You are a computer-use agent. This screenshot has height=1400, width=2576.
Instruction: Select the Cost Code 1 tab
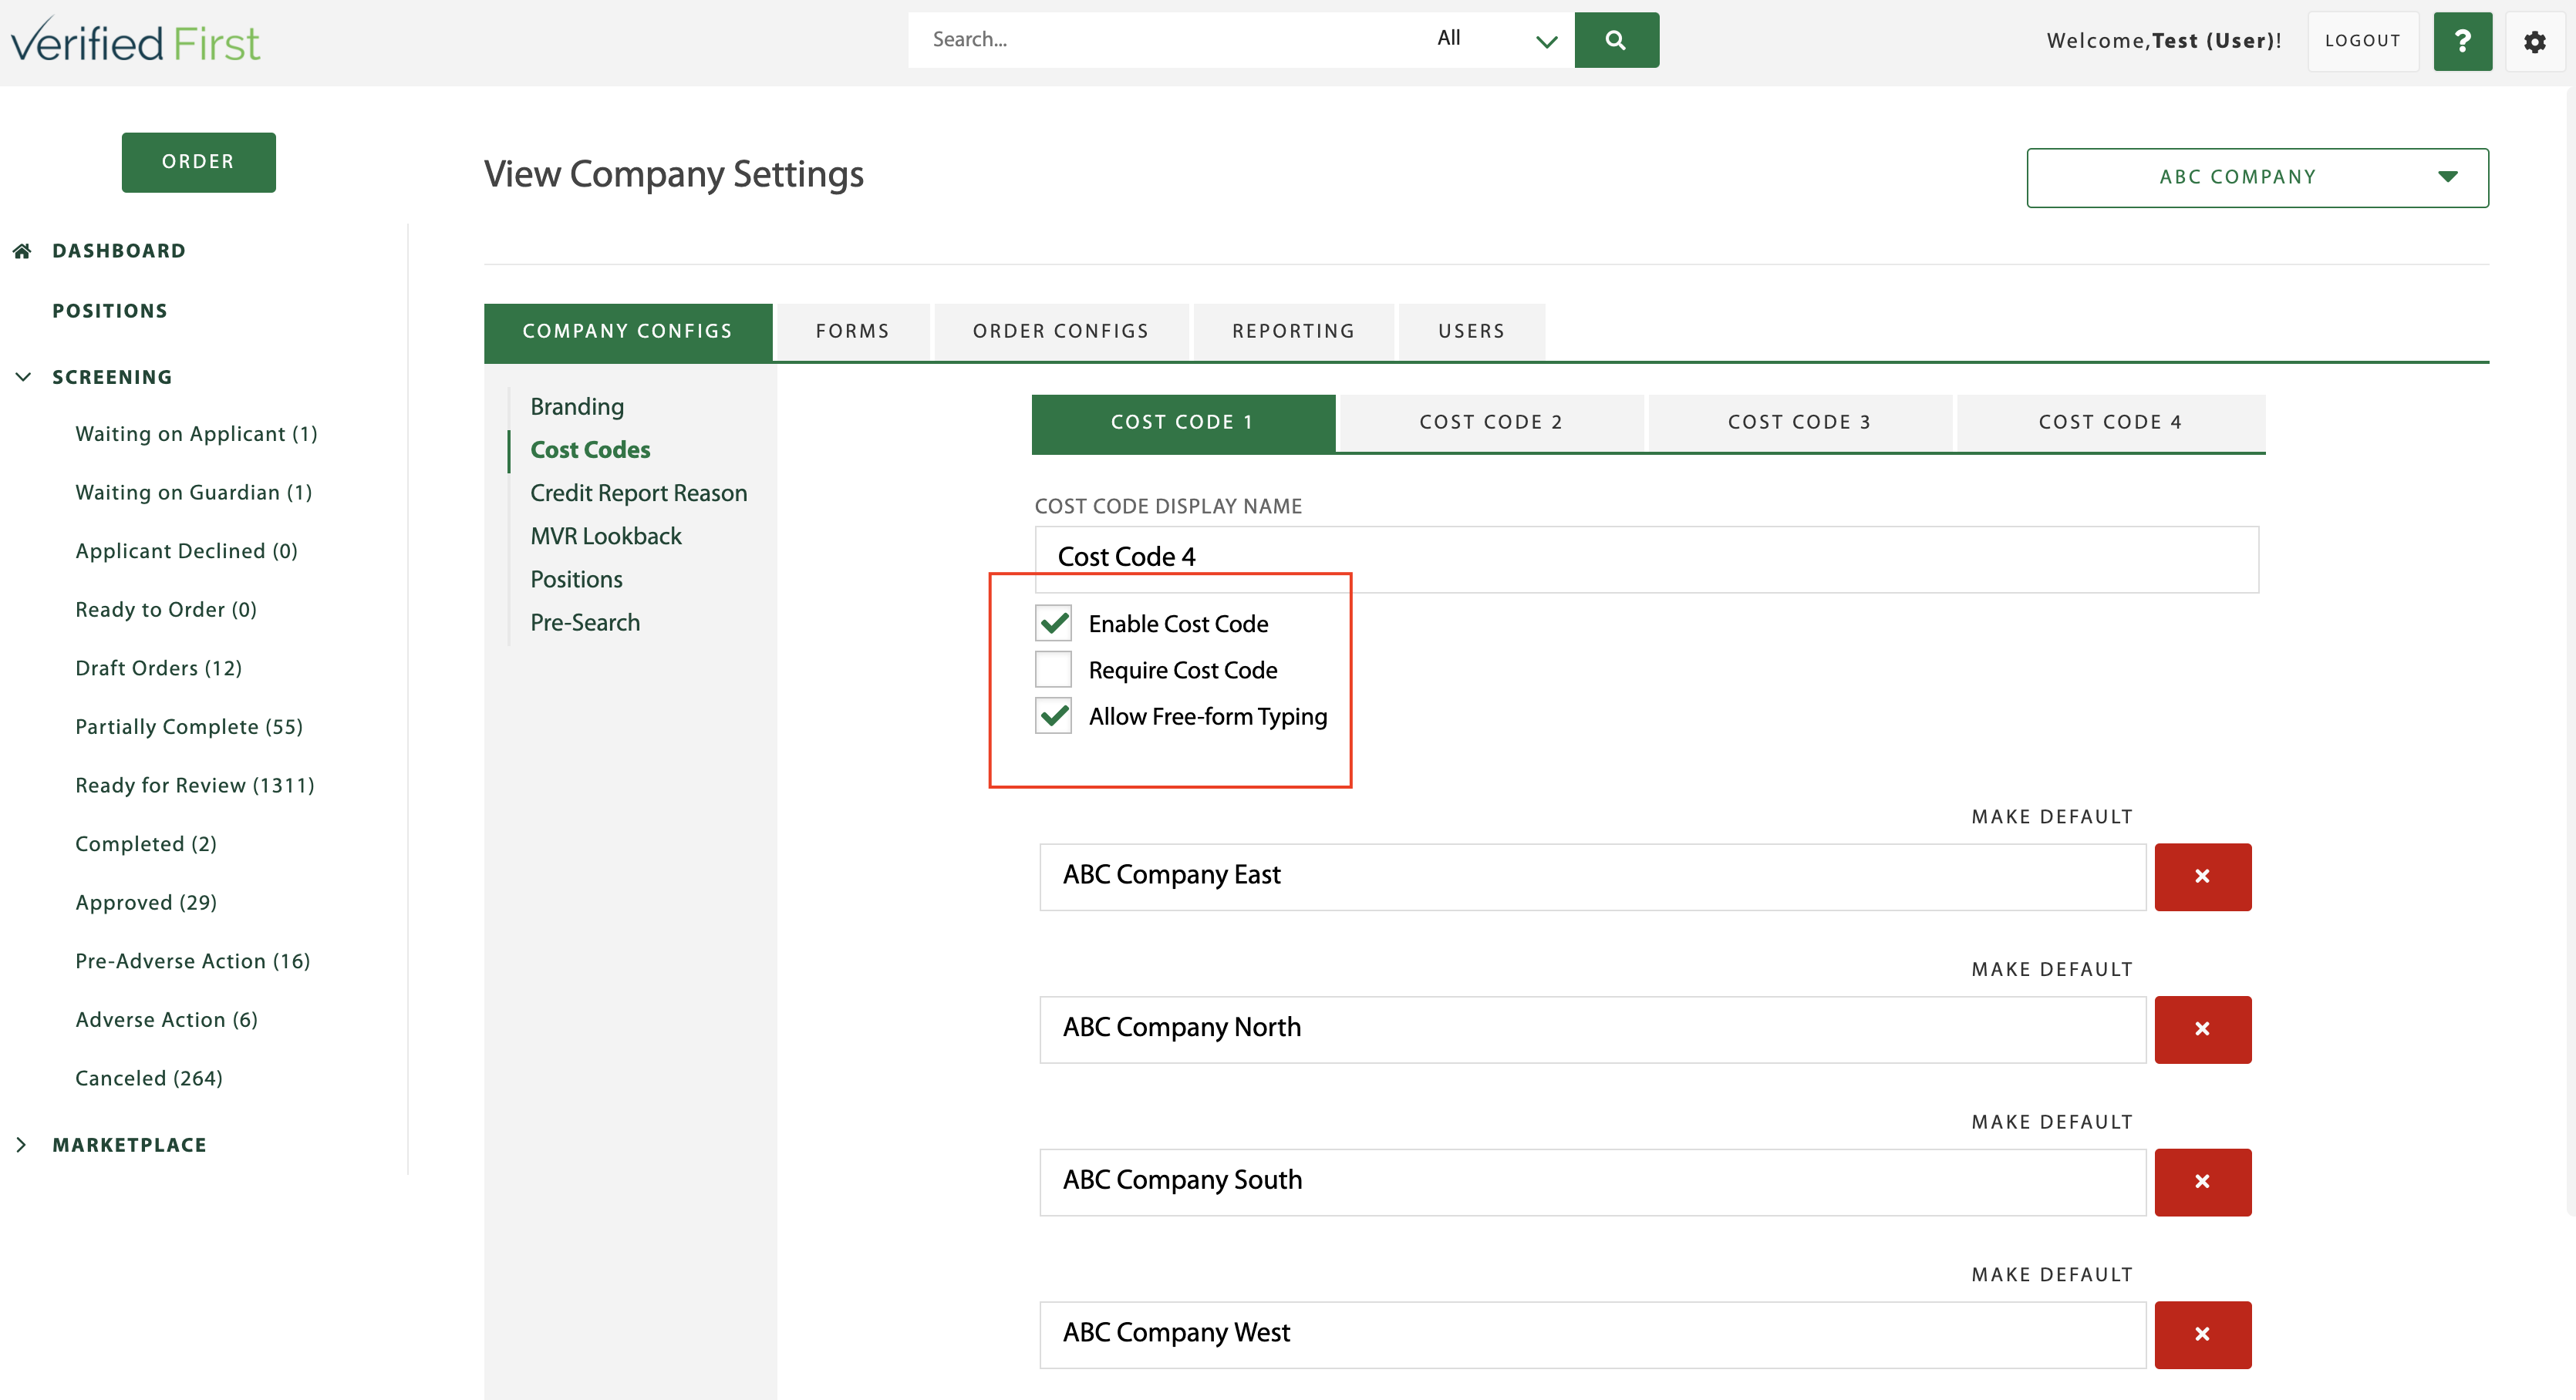click(x=1183, y=422)
